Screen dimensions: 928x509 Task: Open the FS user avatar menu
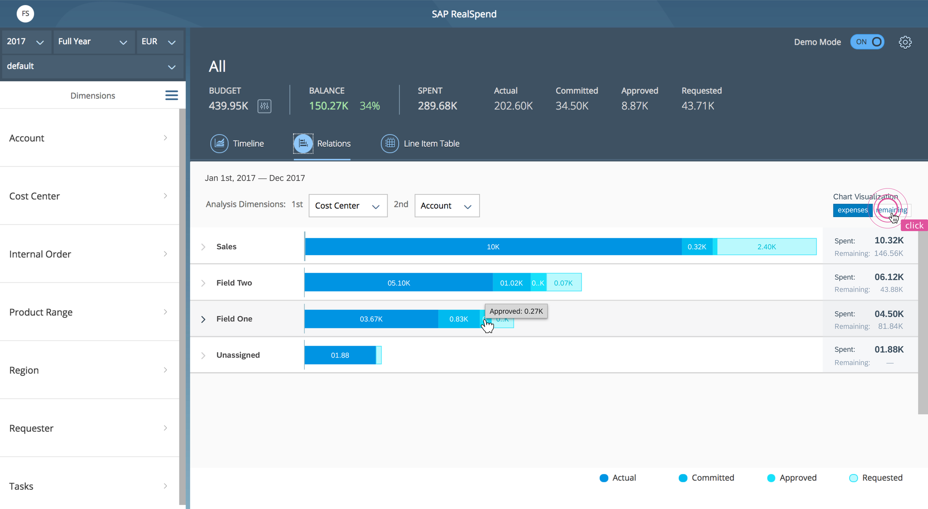click(x=25, y=14)
